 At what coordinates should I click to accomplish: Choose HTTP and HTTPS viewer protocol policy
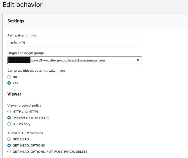[x=9, y=112]
